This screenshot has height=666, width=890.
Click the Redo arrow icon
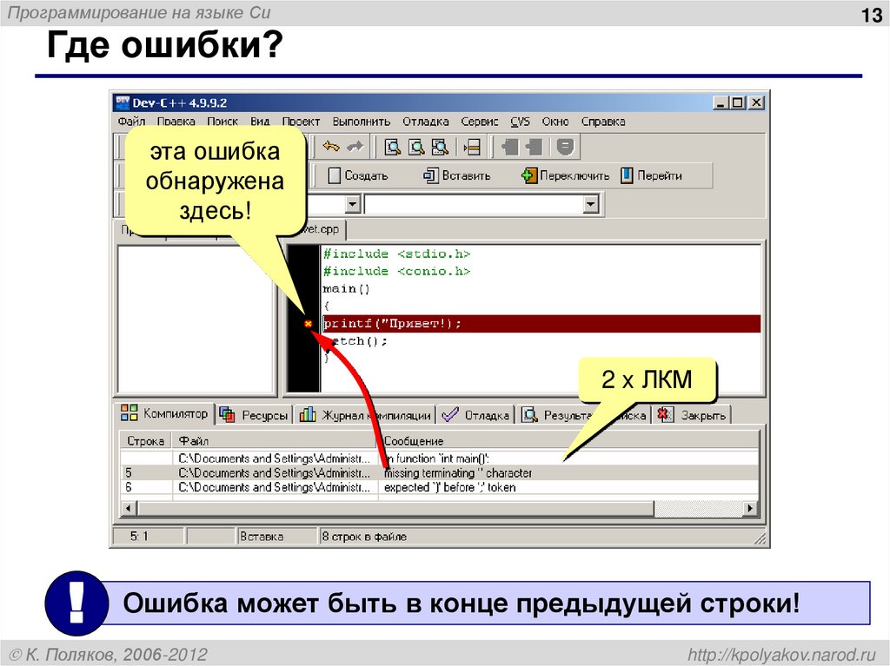click(x=355, y=147)
